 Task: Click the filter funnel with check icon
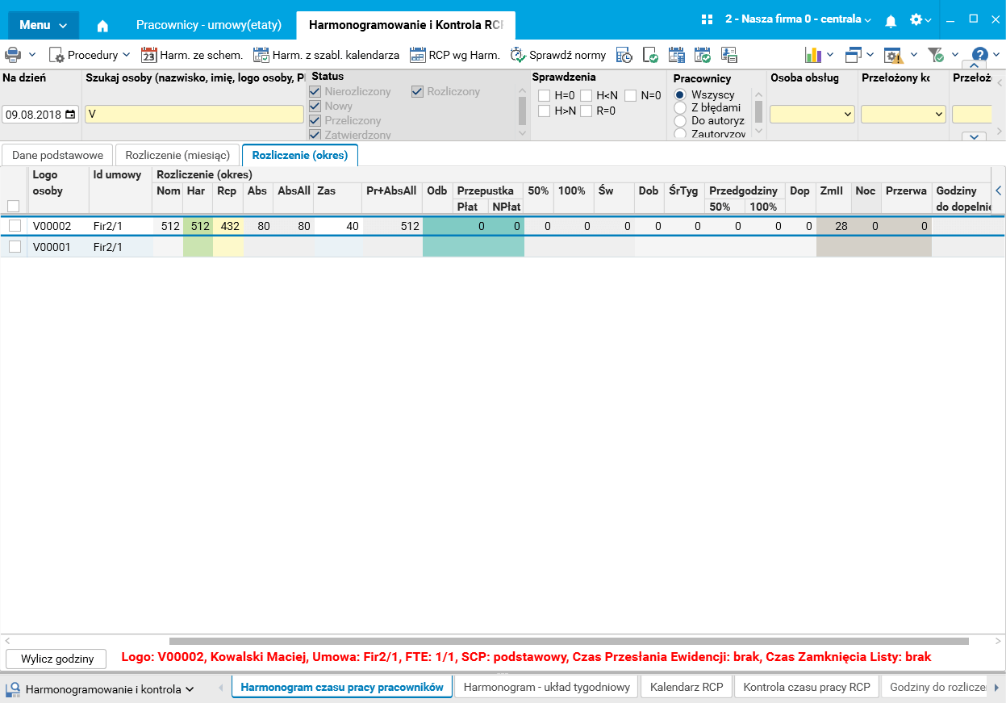click(x=936, y=55)
